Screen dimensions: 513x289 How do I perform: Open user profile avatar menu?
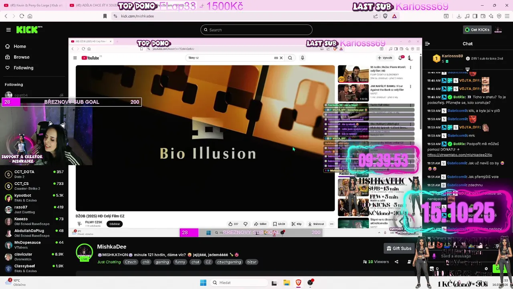[498, 30]
